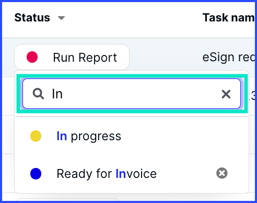257x203 pixels.
Task: Click the highlighted "In" within Invoice
Action: (121, 174)
